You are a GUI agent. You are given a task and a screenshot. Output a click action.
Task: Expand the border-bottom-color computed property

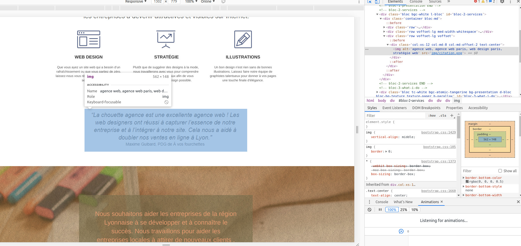(x=464, y=178)
